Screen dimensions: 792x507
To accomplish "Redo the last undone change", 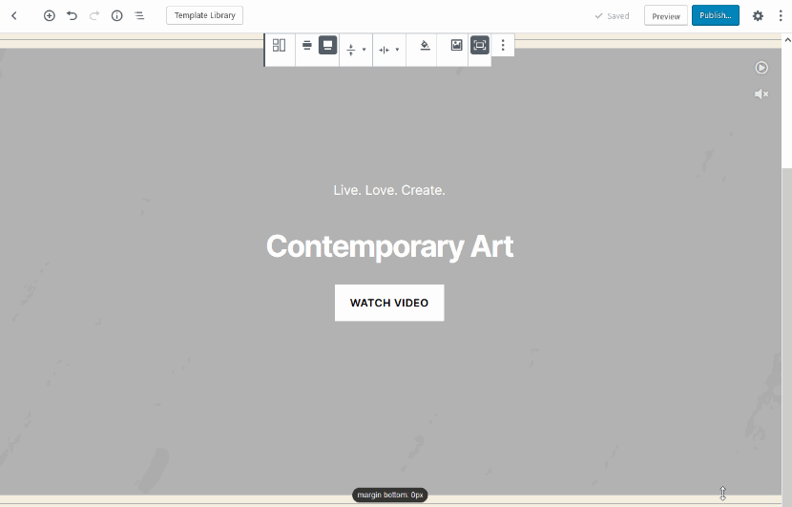I will 94,15.
